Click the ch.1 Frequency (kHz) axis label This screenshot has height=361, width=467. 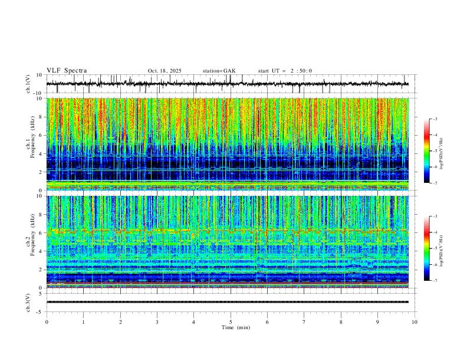[31, 144]
